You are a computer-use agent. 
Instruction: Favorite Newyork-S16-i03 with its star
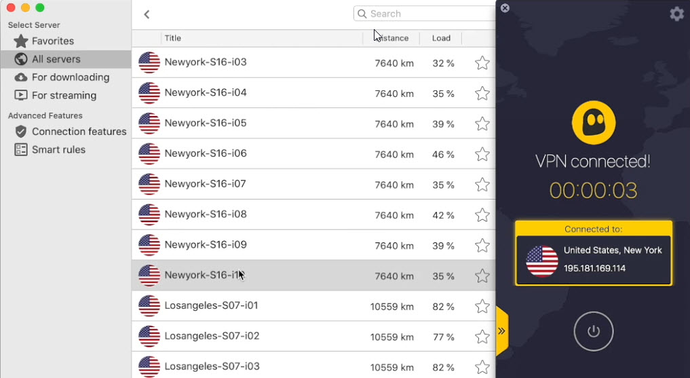[482, 63]
